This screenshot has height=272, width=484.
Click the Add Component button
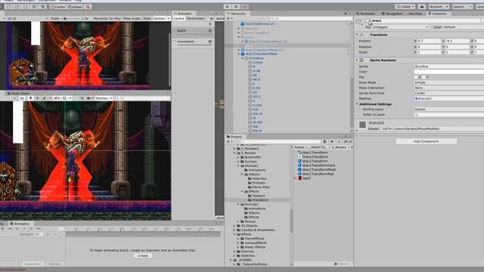(426, 141)
